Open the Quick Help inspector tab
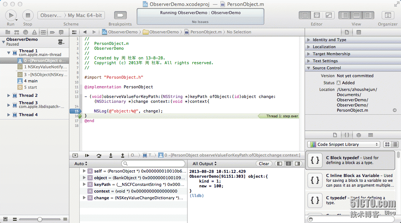The height and width of the screenshot is (223, 401). coord(359,32)
